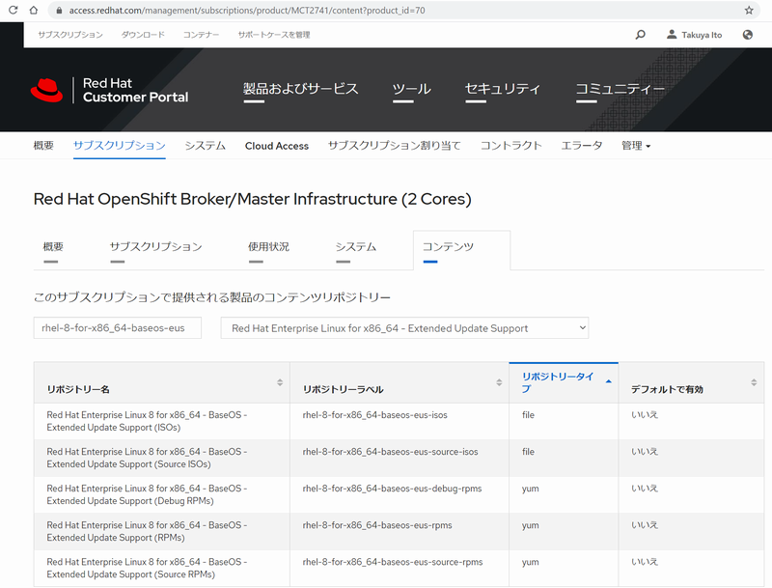Open Cloud Access navigation item
772x588 pixels.
pyautogui.click(x=277, y=146)
